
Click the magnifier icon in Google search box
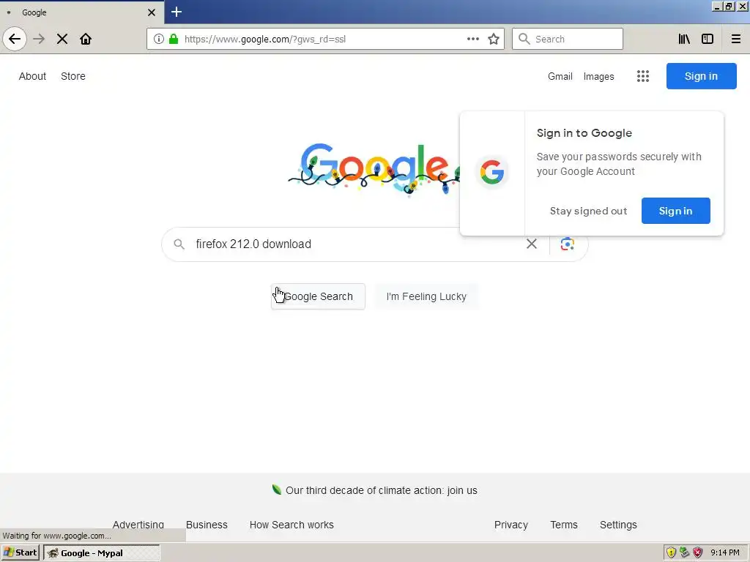coord(179,244)
